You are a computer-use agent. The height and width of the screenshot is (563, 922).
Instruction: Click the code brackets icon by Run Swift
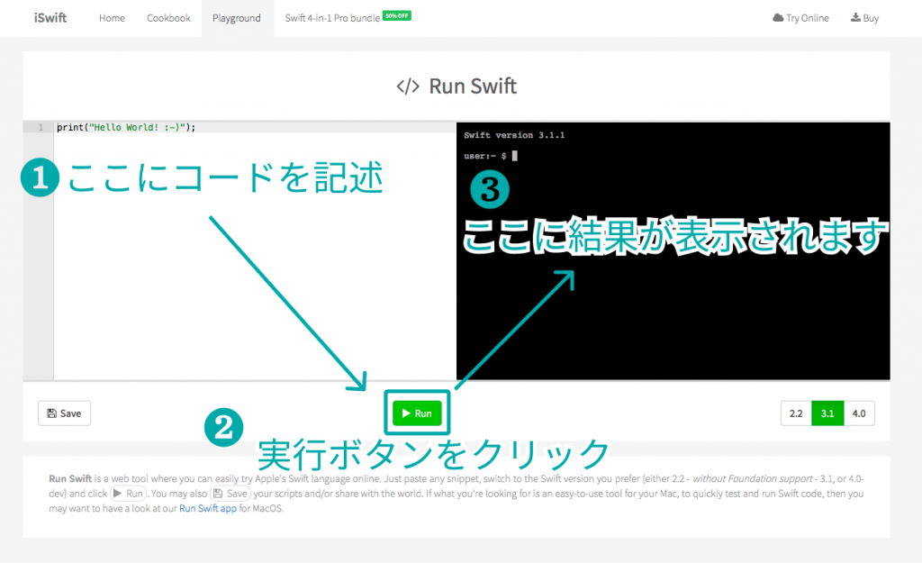click(x=408, y=86)
